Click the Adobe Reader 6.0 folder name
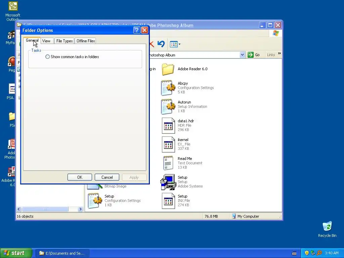 click(192, 69)
